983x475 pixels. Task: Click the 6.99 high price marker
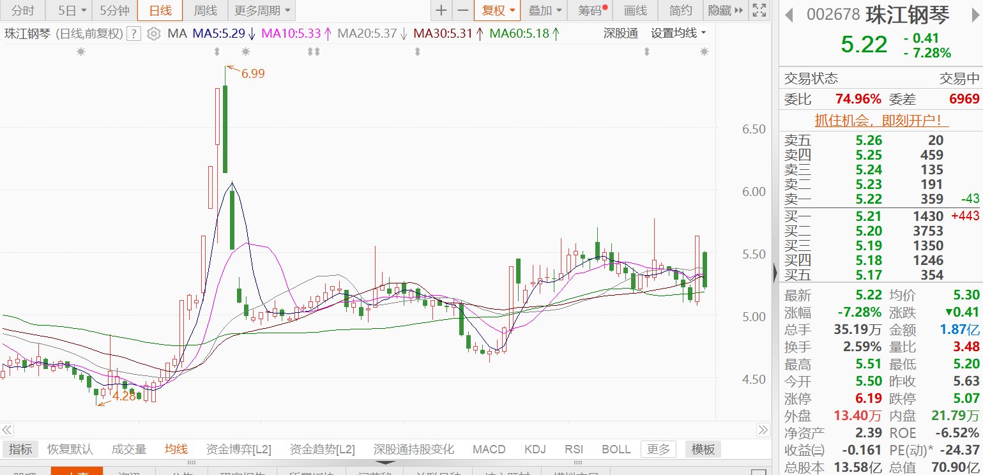[x=252, y=73]
